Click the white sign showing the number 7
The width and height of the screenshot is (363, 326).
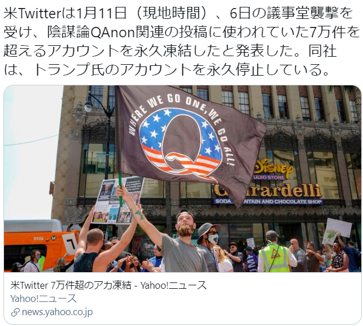click(x=70, y=243)
